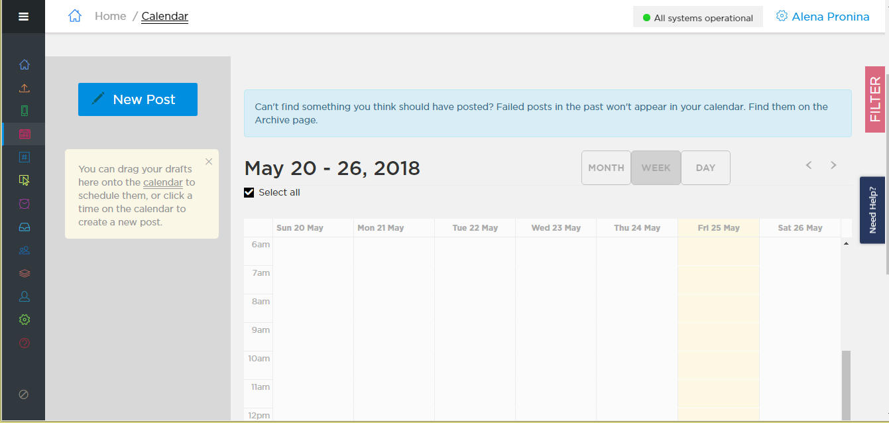Switch to the Month calendar view
This screenshot has width=889, height=423.
[606, 168]
